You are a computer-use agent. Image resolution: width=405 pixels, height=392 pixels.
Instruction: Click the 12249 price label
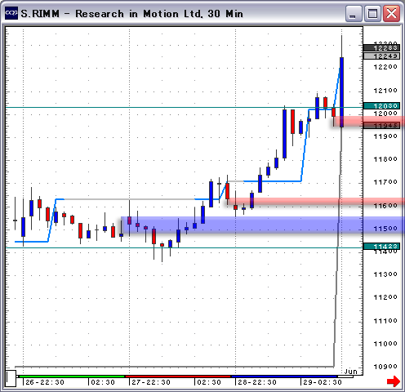381,56
